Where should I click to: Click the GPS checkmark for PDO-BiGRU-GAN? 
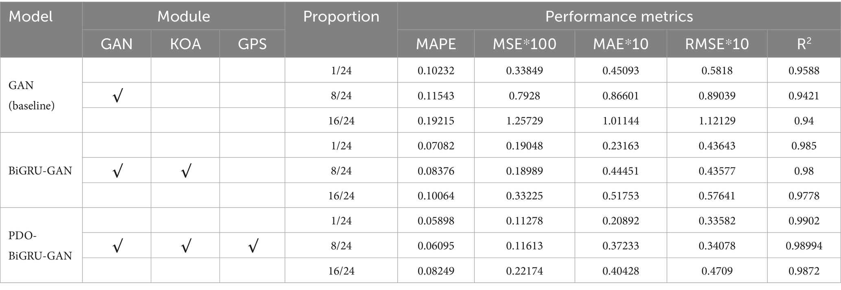tap(253, 246)
